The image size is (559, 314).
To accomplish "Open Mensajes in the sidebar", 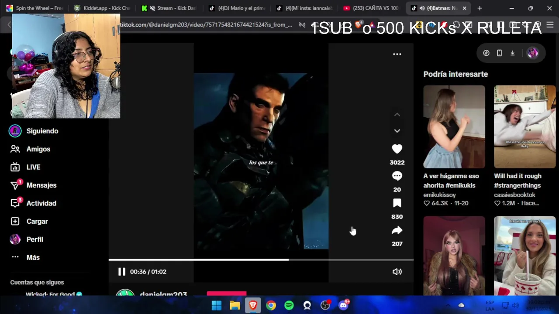I will coord(41,185).
